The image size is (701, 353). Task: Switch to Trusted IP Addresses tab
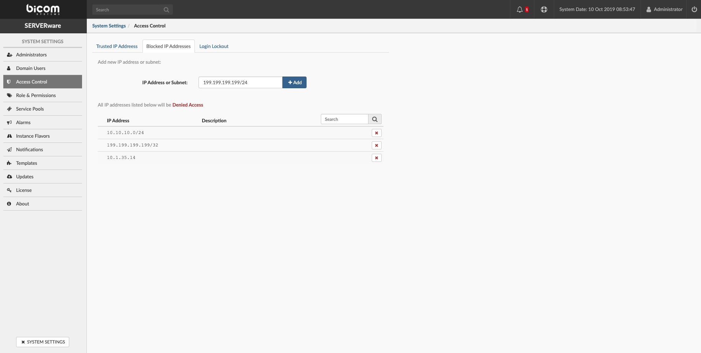pos(117,47)
